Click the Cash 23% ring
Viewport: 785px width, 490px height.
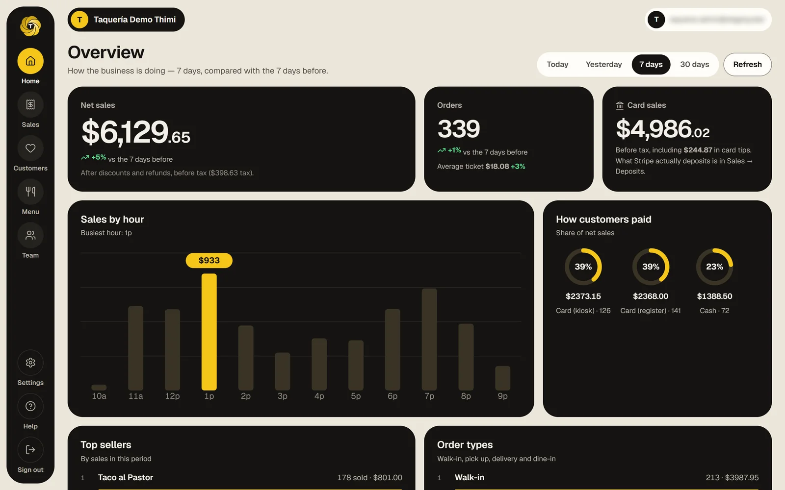point(714,267)
